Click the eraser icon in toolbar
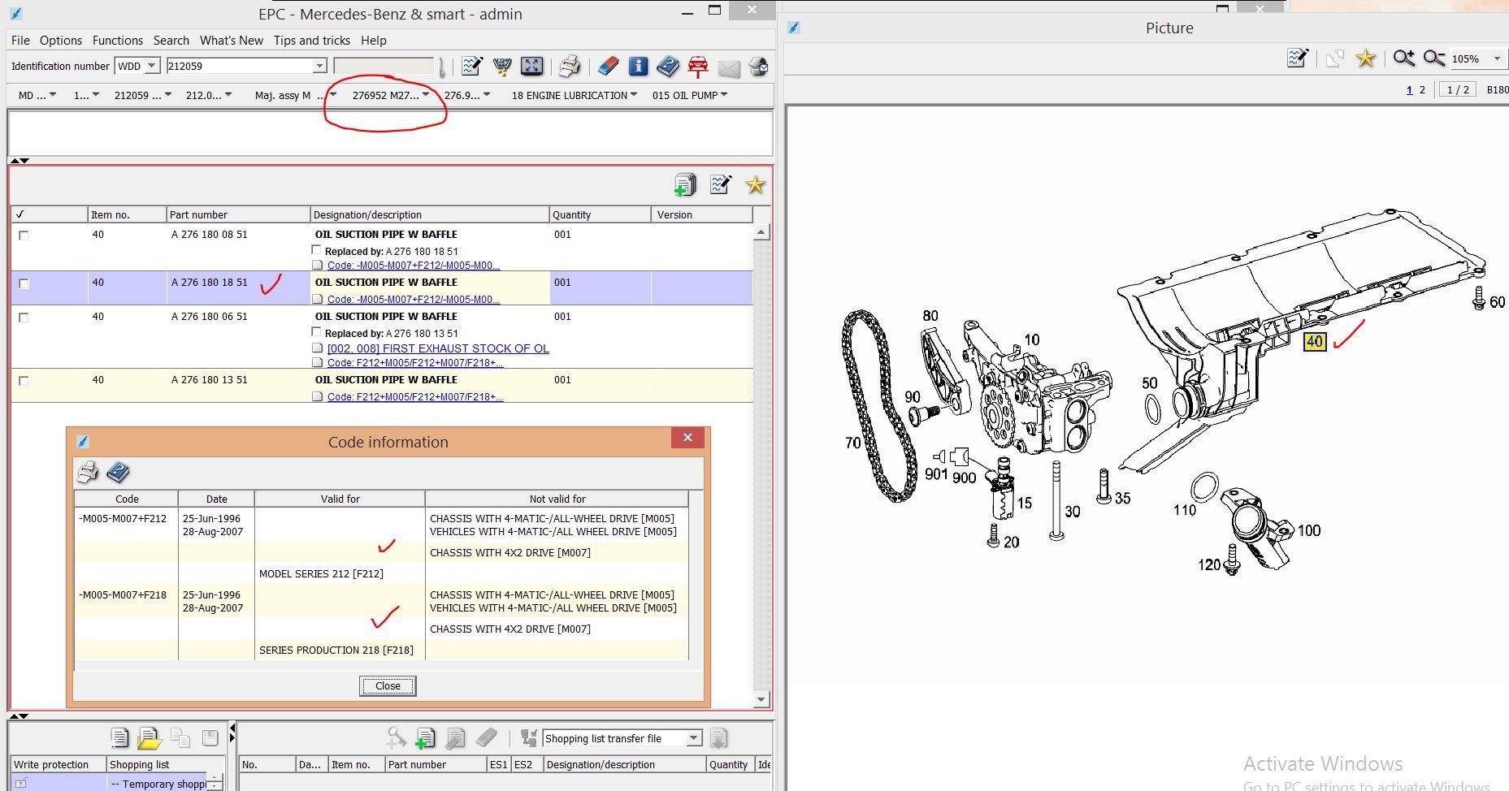The height and width of the screenshot is (791, 1509). [x=608, y=67]
